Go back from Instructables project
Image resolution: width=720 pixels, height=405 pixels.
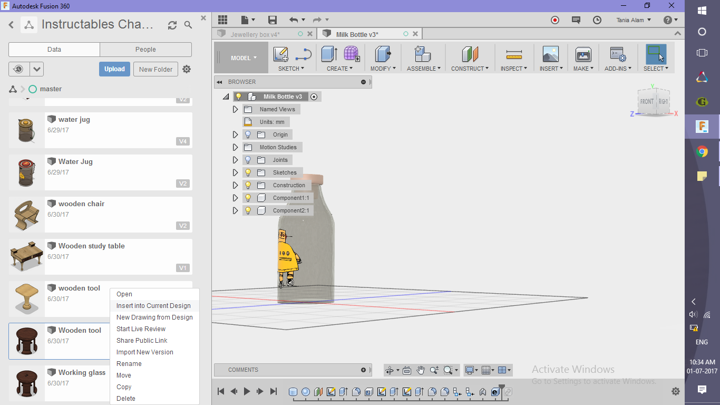tap(11, 25)
